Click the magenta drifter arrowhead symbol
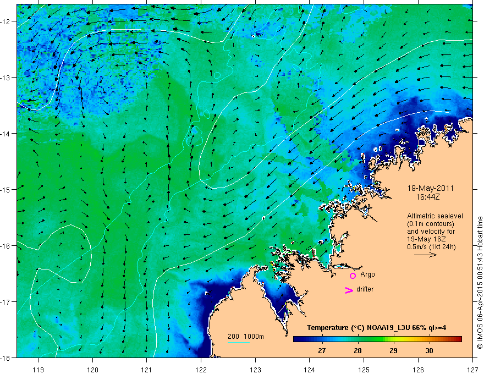This screenshot has height=374, width=484. (x=348, y=290)
